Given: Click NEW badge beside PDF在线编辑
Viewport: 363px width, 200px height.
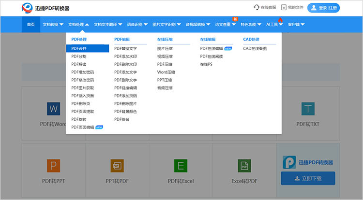Looking at the screenshot, I should click(228, 48).
